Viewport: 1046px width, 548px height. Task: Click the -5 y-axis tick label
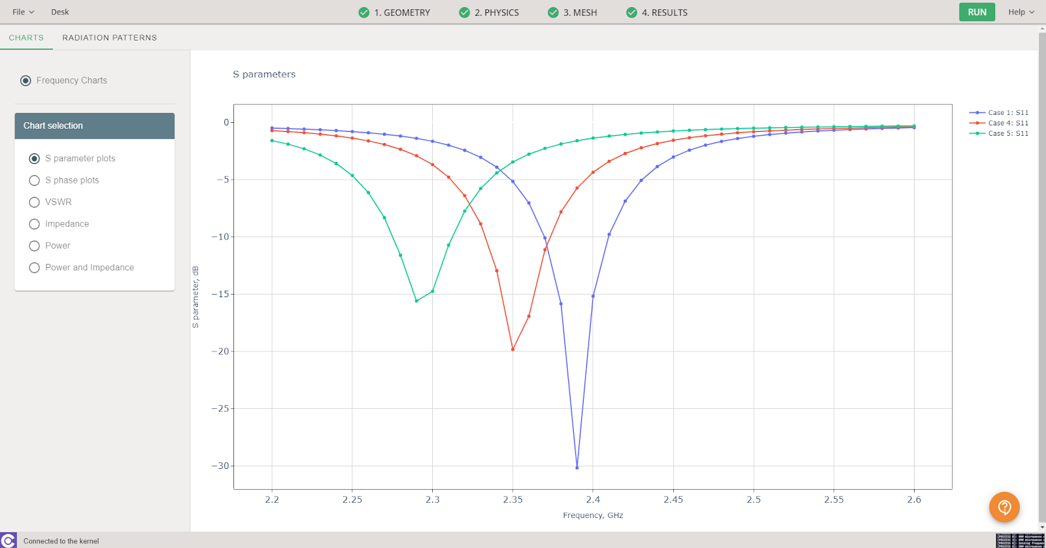(x=223, y=180)
